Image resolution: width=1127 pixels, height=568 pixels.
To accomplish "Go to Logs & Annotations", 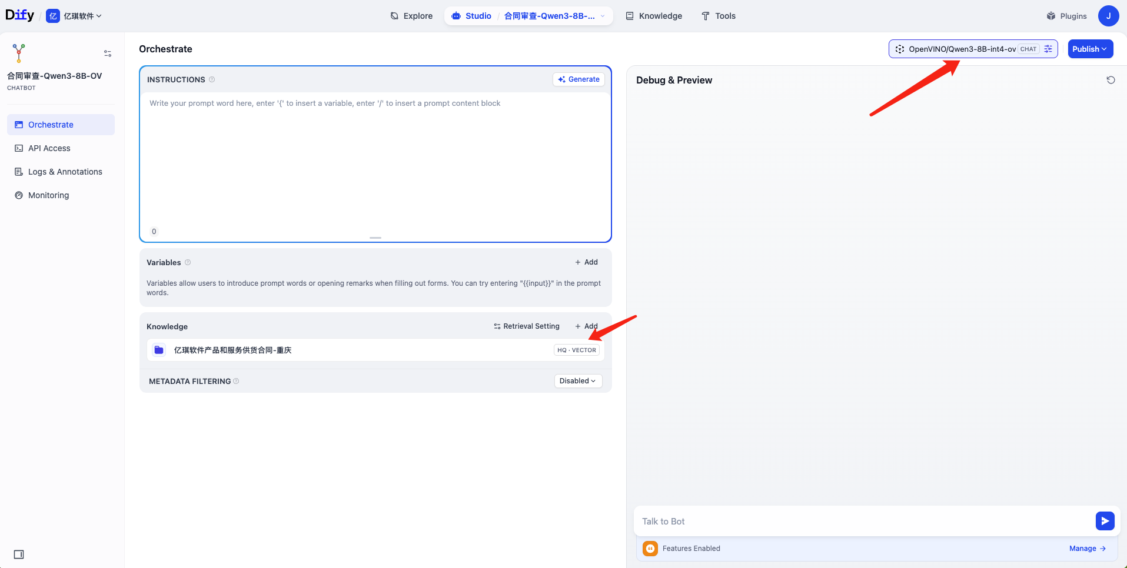I will click(x=65, y=172).
